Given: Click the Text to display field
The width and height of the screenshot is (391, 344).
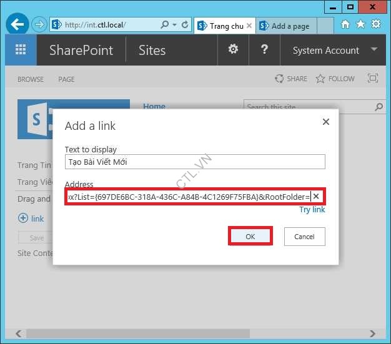Looking at the screenshot, I should coord(195,162).
